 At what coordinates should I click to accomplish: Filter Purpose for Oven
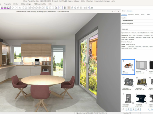click(x=134, y=35)
